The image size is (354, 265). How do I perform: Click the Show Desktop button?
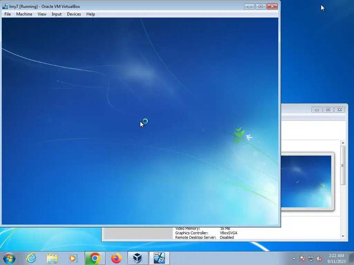tap(352, 258)
